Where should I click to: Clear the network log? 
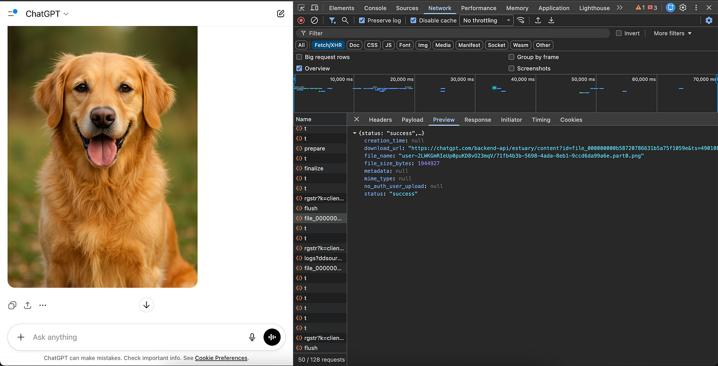[314, 20]
